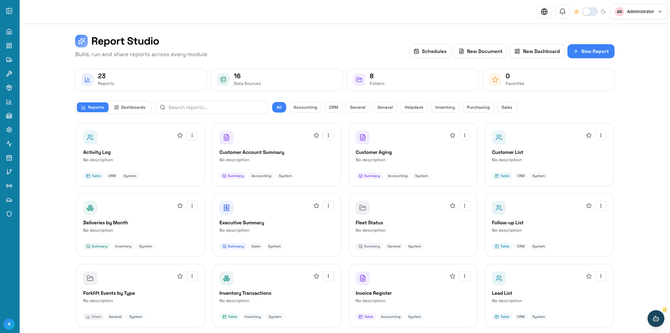Filter reports by Inventory
The height and width of the screenshot is (333, 670).
coord(445,107)
